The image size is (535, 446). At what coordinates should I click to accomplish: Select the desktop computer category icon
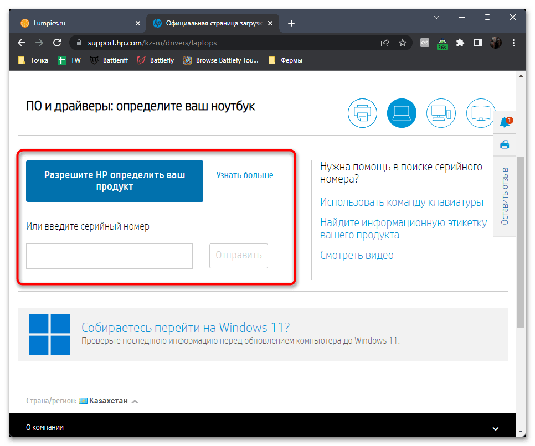tap(441, 113)
